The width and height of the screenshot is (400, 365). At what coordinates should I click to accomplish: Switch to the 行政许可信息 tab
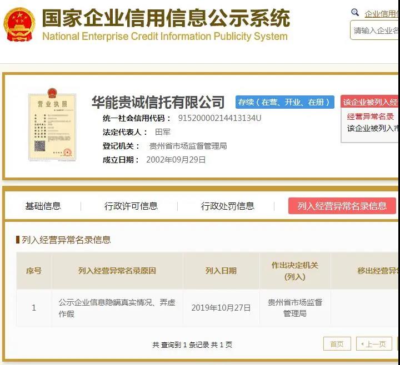[131, 206]
